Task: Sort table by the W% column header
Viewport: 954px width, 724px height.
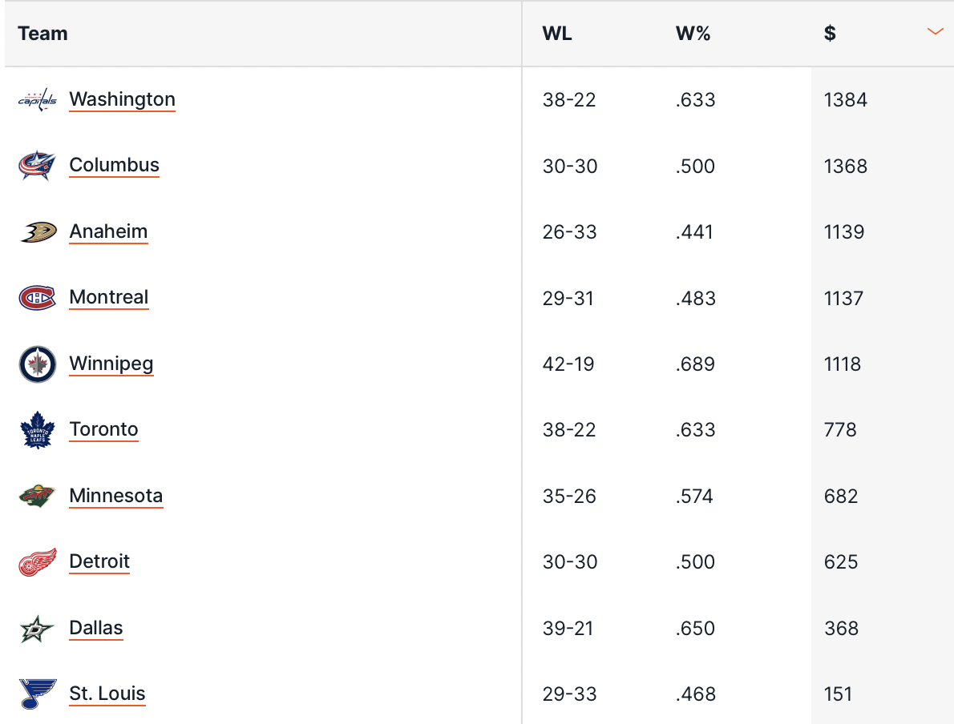Action: pos(693,34)
